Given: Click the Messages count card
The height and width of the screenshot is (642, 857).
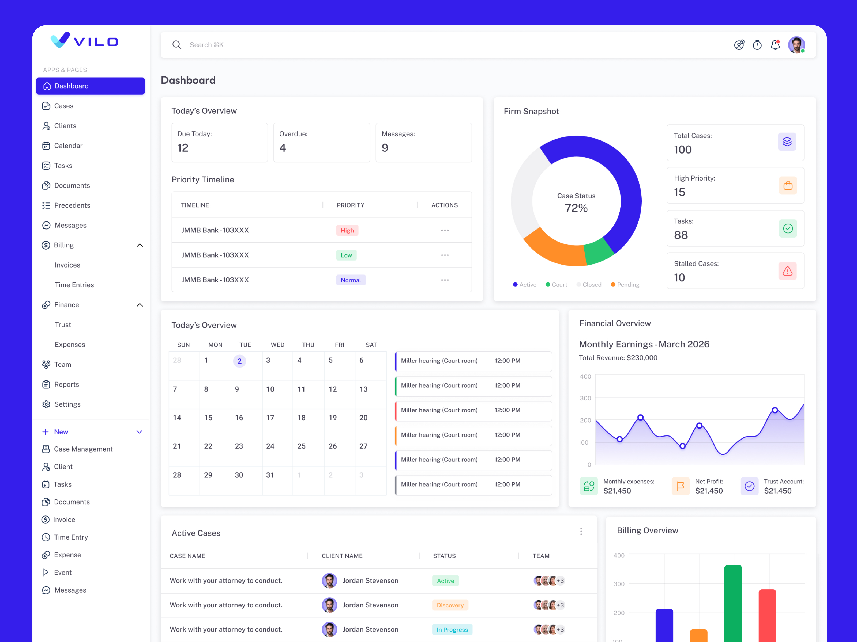Looking at the screenshot, I should [x=424, y=142].
